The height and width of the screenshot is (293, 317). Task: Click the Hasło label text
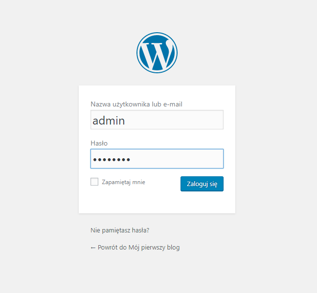coord(99,143)
